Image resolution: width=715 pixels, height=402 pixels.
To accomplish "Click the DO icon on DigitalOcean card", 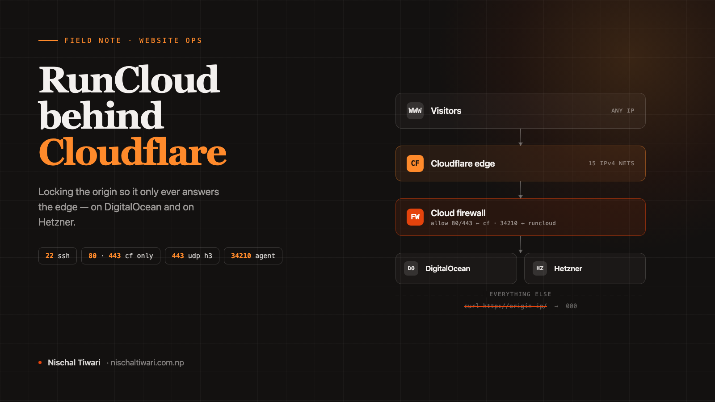I will coord(411,268).
